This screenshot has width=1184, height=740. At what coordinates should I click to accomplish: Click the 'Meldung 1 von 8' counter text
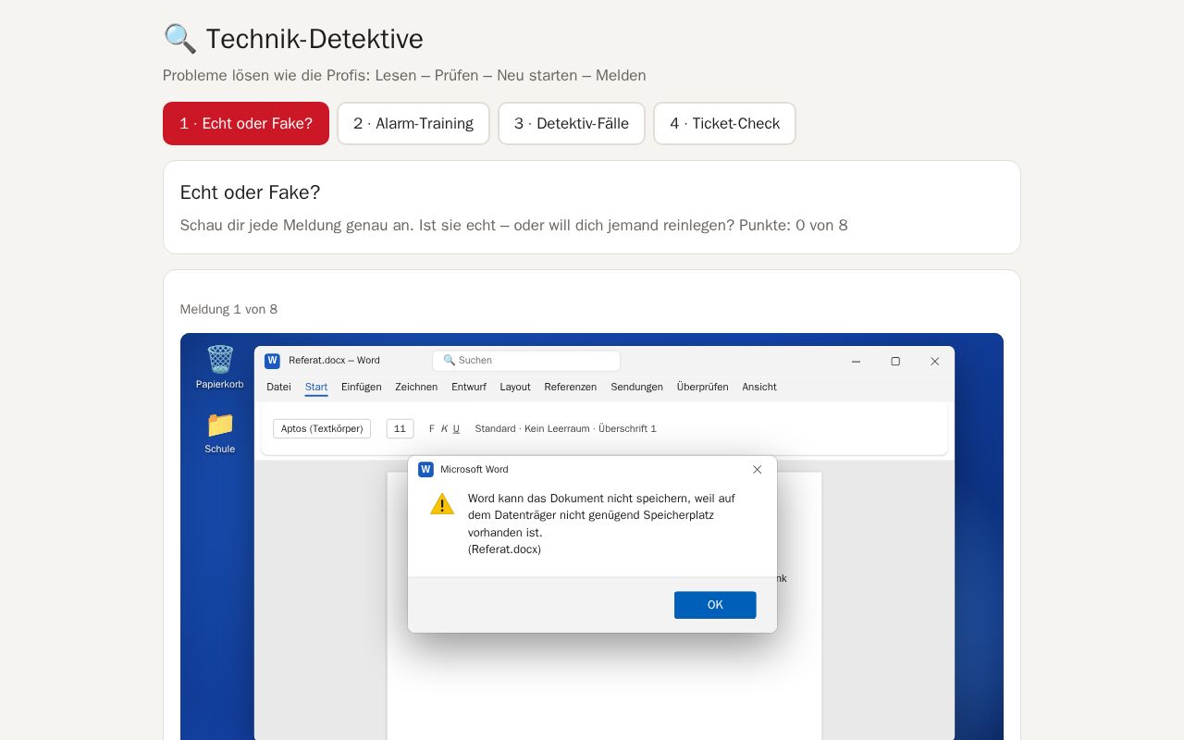tap(228, 309)
